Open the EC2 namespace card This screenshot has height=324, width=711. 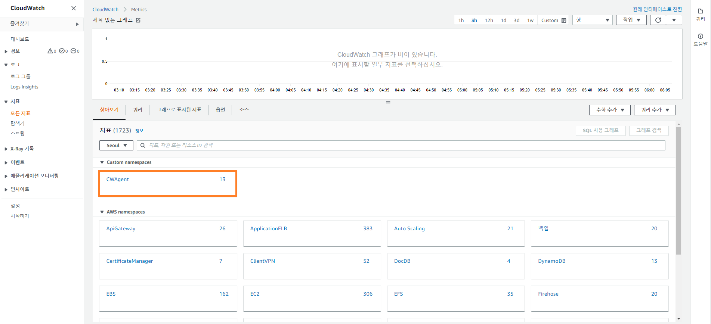312,299
